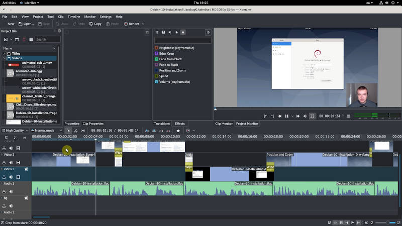The height and width of the screenshot is (226, 402).
Task: Switch to the Clip Properties tab
Action: pyautogui.click(x=93, y=124)
